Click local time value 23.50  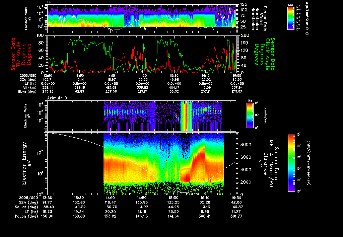[x=174, y=212]
